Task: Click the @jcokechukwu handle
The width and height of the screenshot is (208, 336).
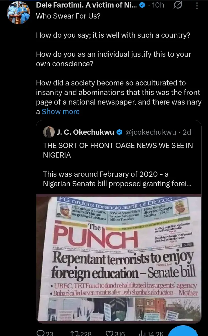Action: pos(151,132)
